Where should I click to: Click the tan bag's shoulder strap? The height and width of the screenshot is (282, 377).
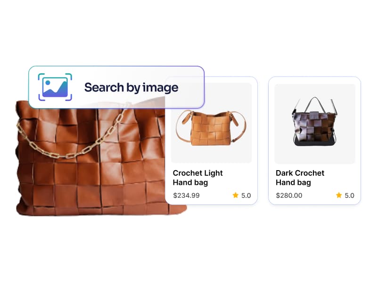[x=180, y=127]
